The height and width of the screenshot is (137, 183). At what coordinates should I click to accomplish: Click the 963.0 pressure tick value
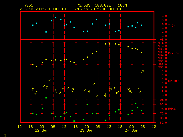[x=163, y=67]
